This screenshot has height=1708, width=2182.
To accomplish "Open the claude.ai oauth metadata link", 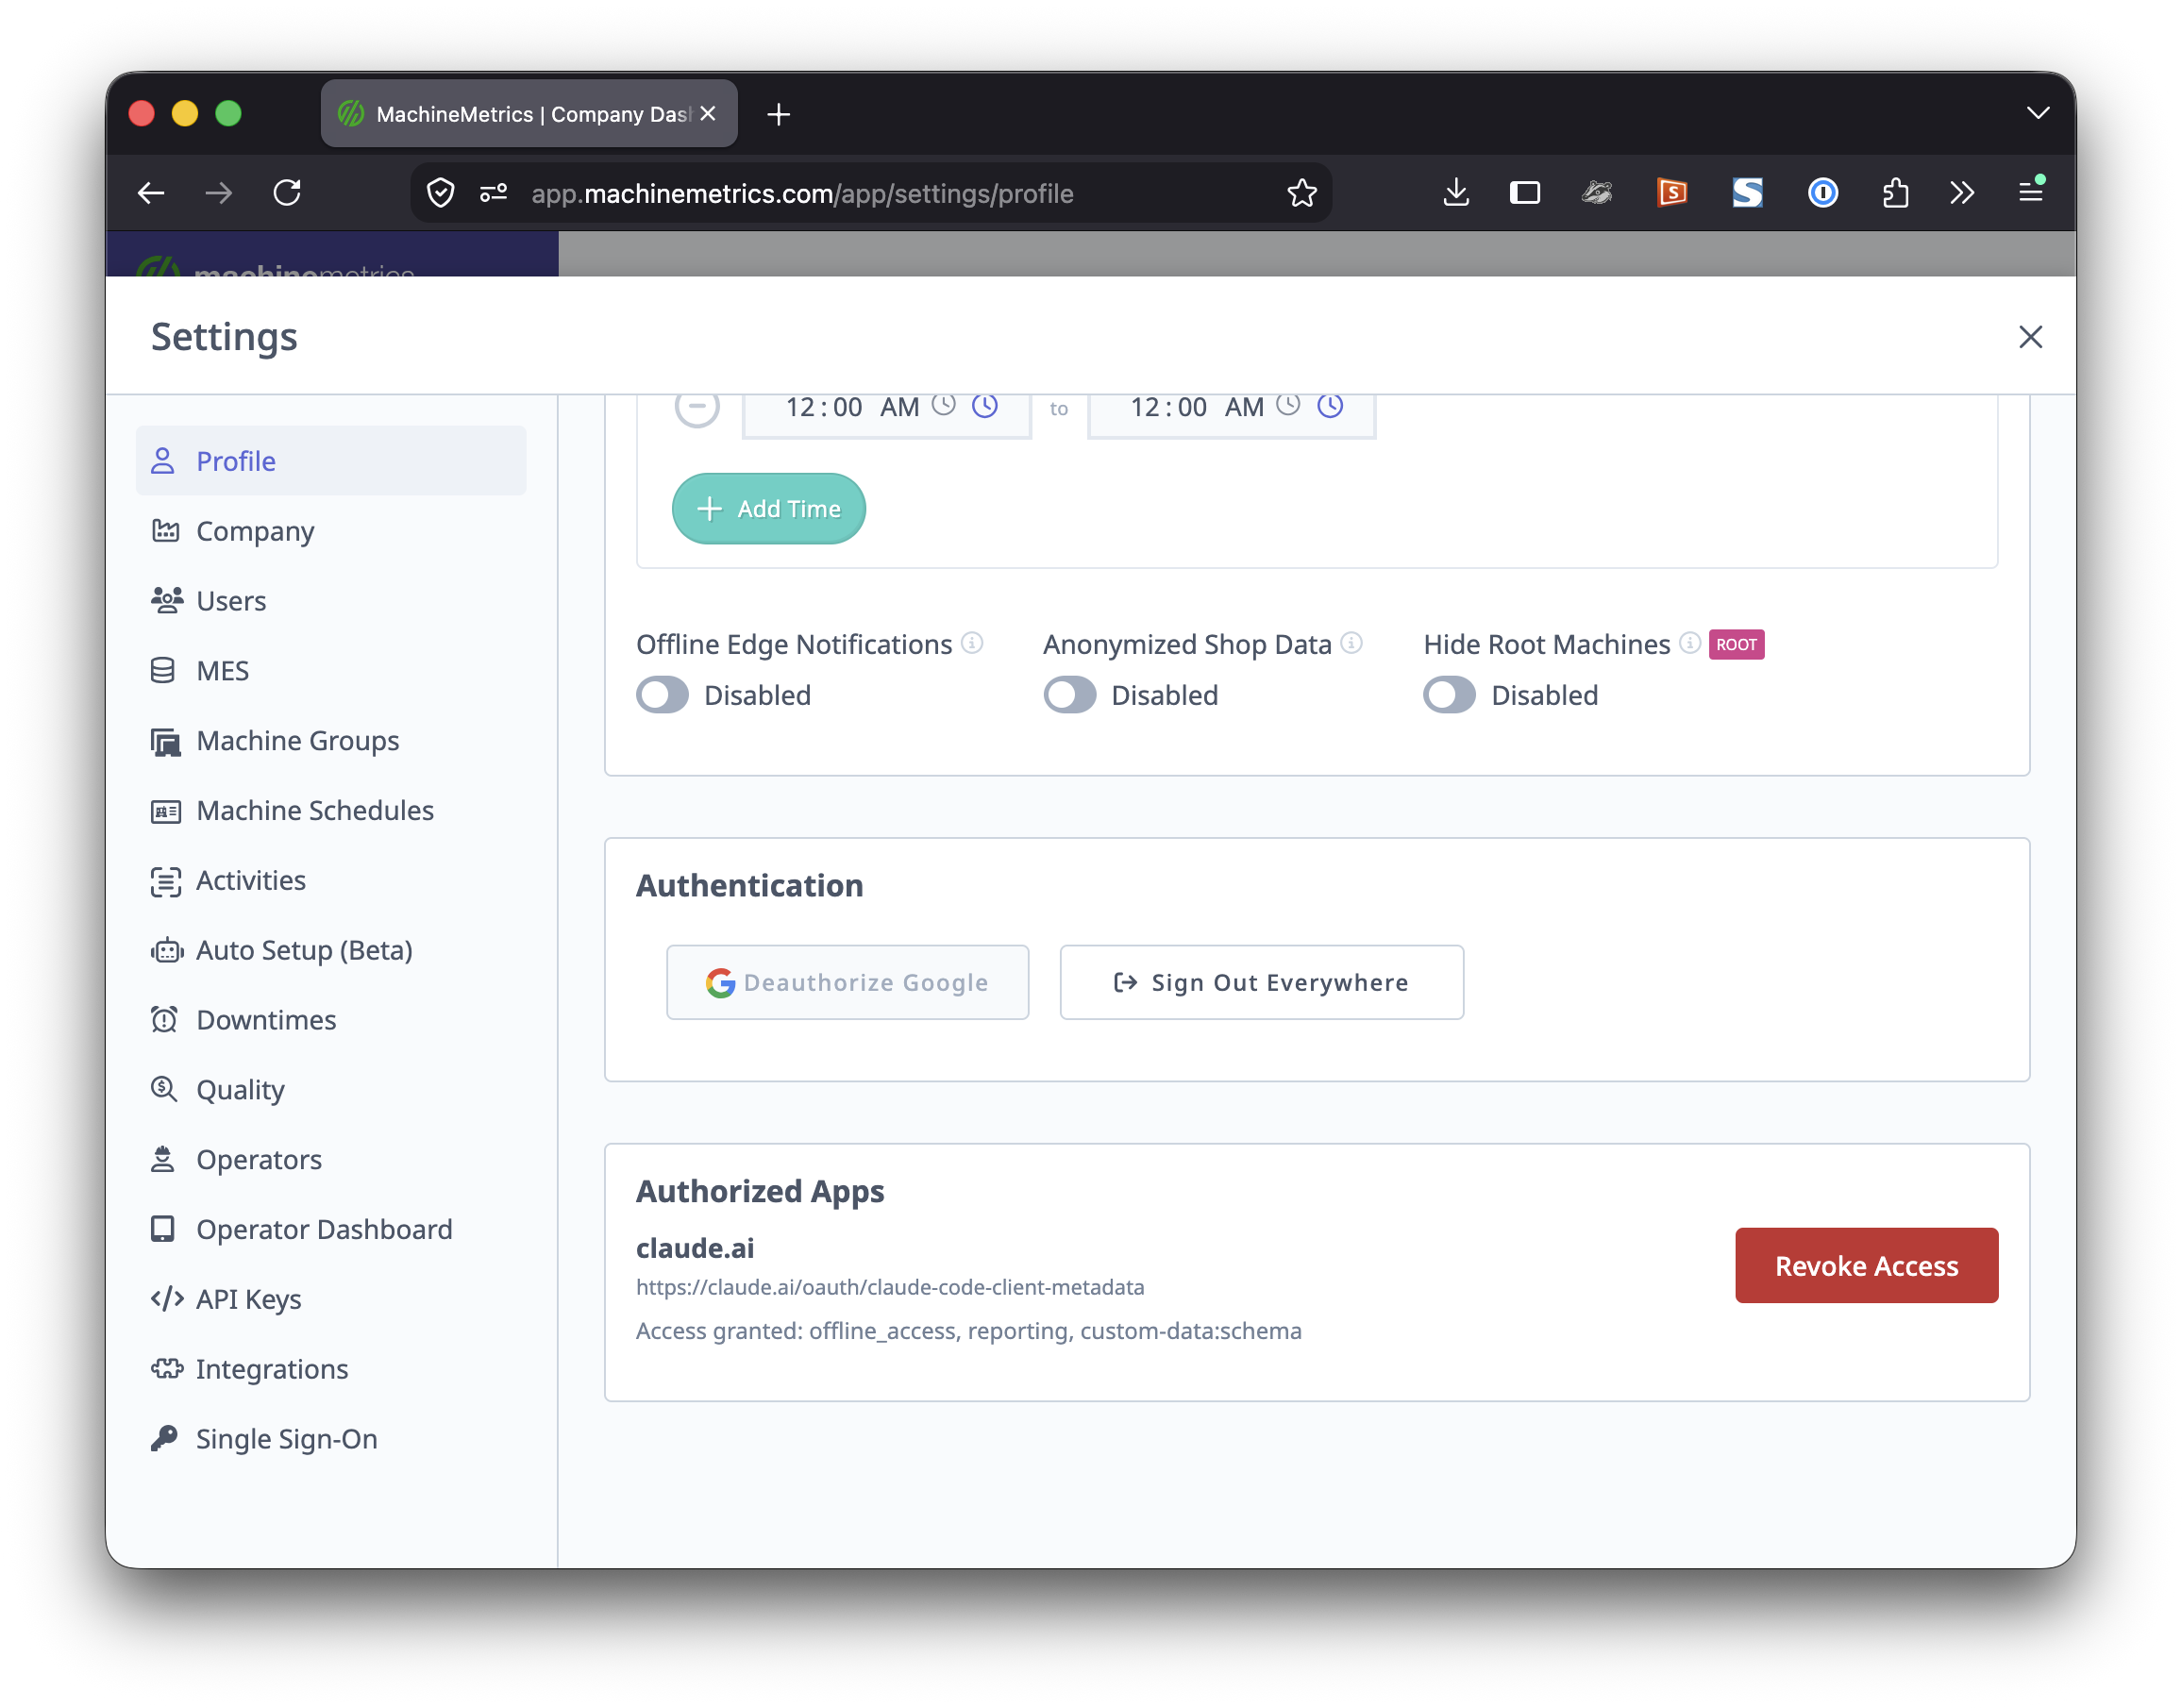I will click(889, 1287).
